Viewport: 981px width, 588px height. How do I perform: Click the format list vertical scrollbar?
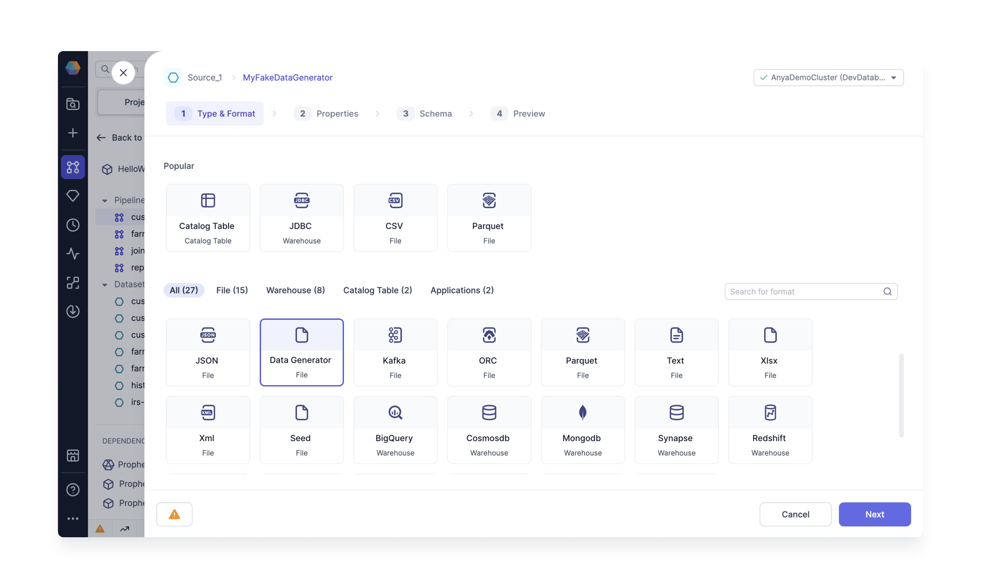pos(901,396)
